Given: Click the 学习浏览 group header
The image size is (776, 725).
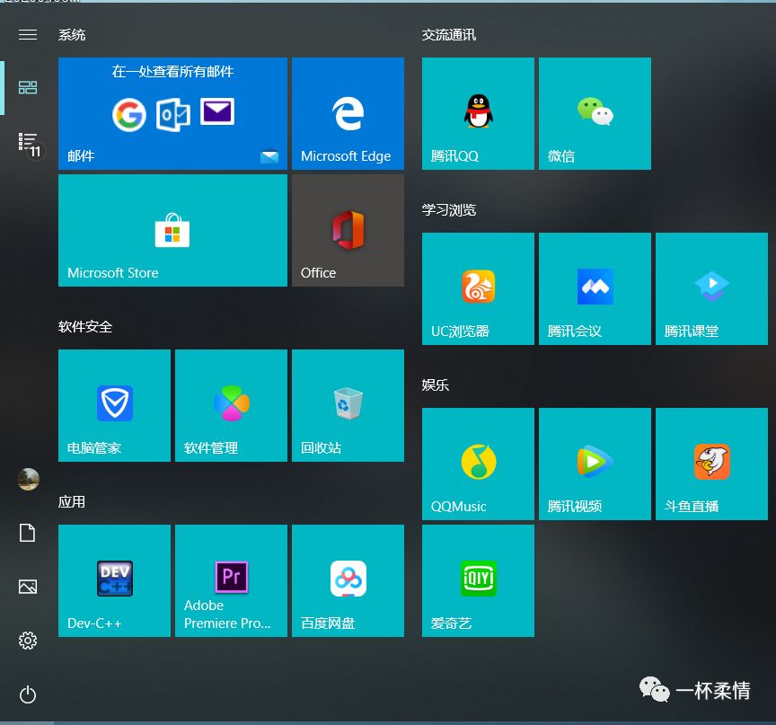Looking at the screenshot, I should tap(449, 210).
